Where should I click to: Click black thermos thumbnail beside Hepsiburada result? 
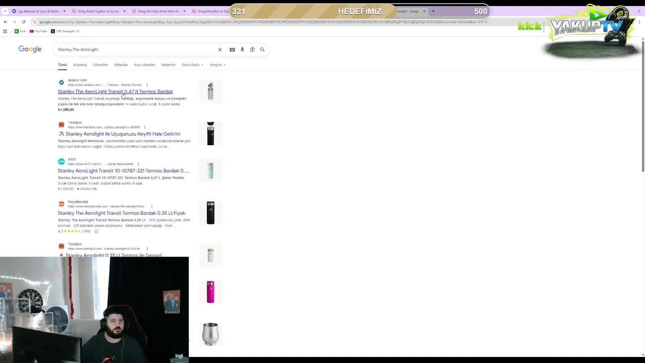tap(211, 213)
